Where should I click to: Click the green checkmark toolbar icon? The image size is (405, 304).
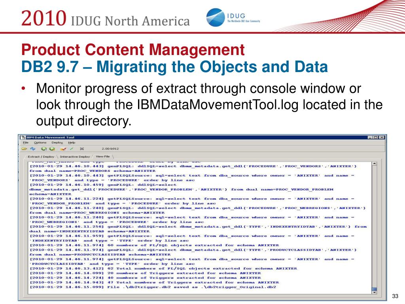(71, 149)
